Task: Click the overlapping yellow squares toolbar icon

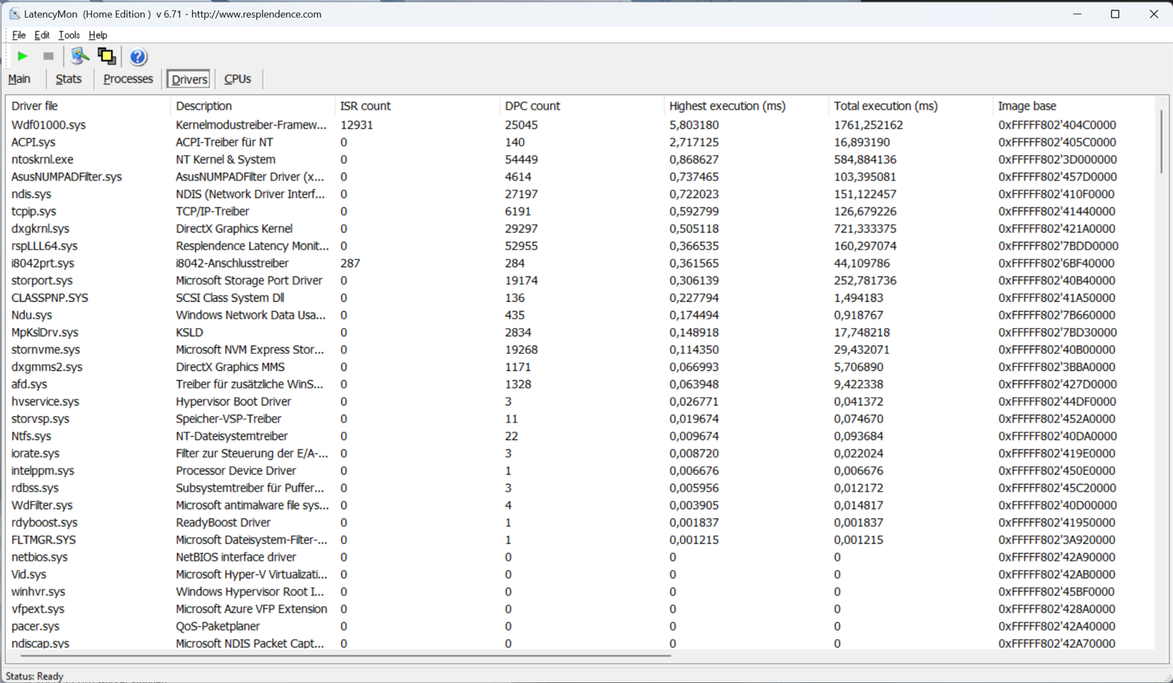Action: [107, 56]
